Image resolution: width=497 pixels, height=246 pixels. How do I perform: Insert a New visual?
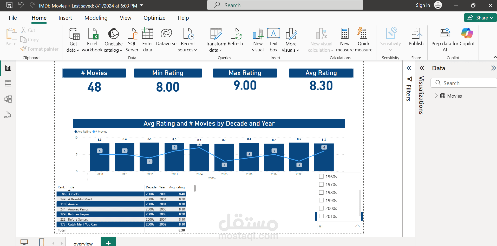pos(258,40)
